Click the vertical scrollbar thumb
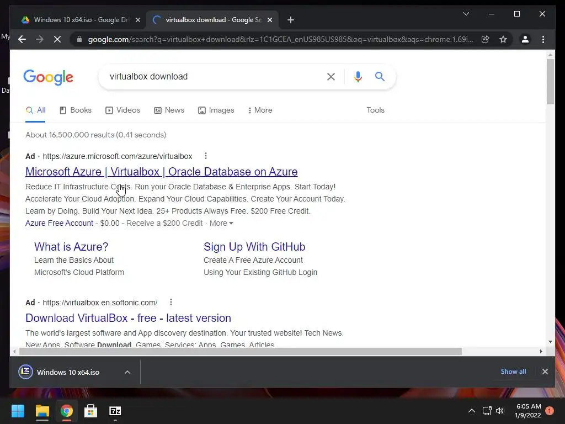Screen dimensions: 565x424 pyautogui.click(x=550, y=82)
